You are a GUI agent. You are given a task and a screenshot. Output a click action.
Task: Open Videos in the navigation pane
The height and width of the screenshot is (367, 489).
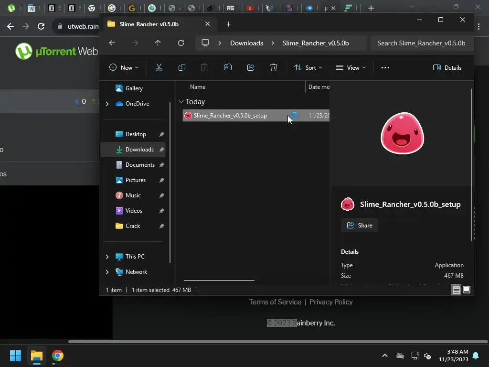pos(134,211)
